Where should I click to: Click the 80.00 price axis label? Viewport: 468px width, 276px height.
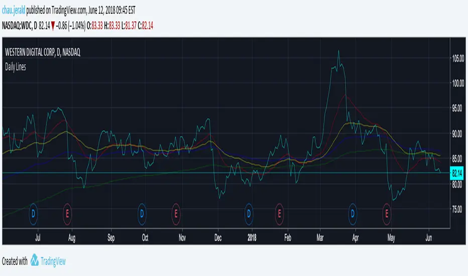458,185
